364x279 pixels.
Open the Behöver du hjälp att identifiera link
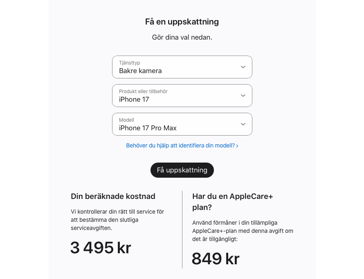[182, 146]
